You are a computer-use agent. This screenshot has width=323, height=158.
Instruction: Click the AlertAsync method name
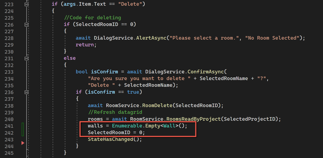coord(151,38)
